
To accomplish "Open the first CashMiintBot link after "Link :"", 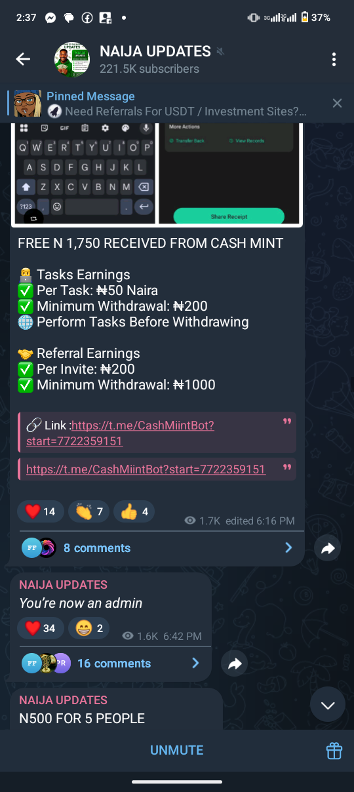I will pyautogui.click(x=121, y=433).
